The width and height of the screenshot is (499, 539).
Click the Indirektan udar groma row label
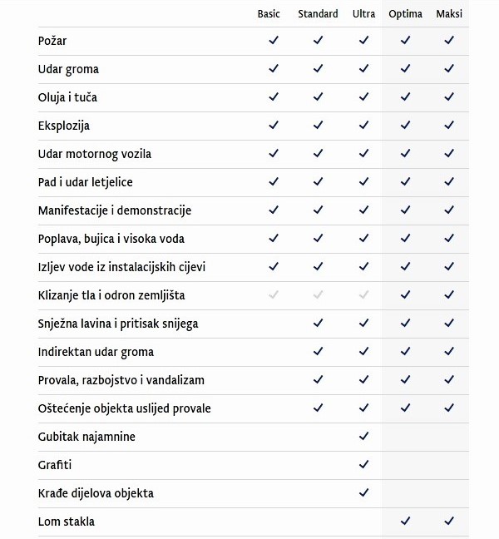click(x=96, y=352)
